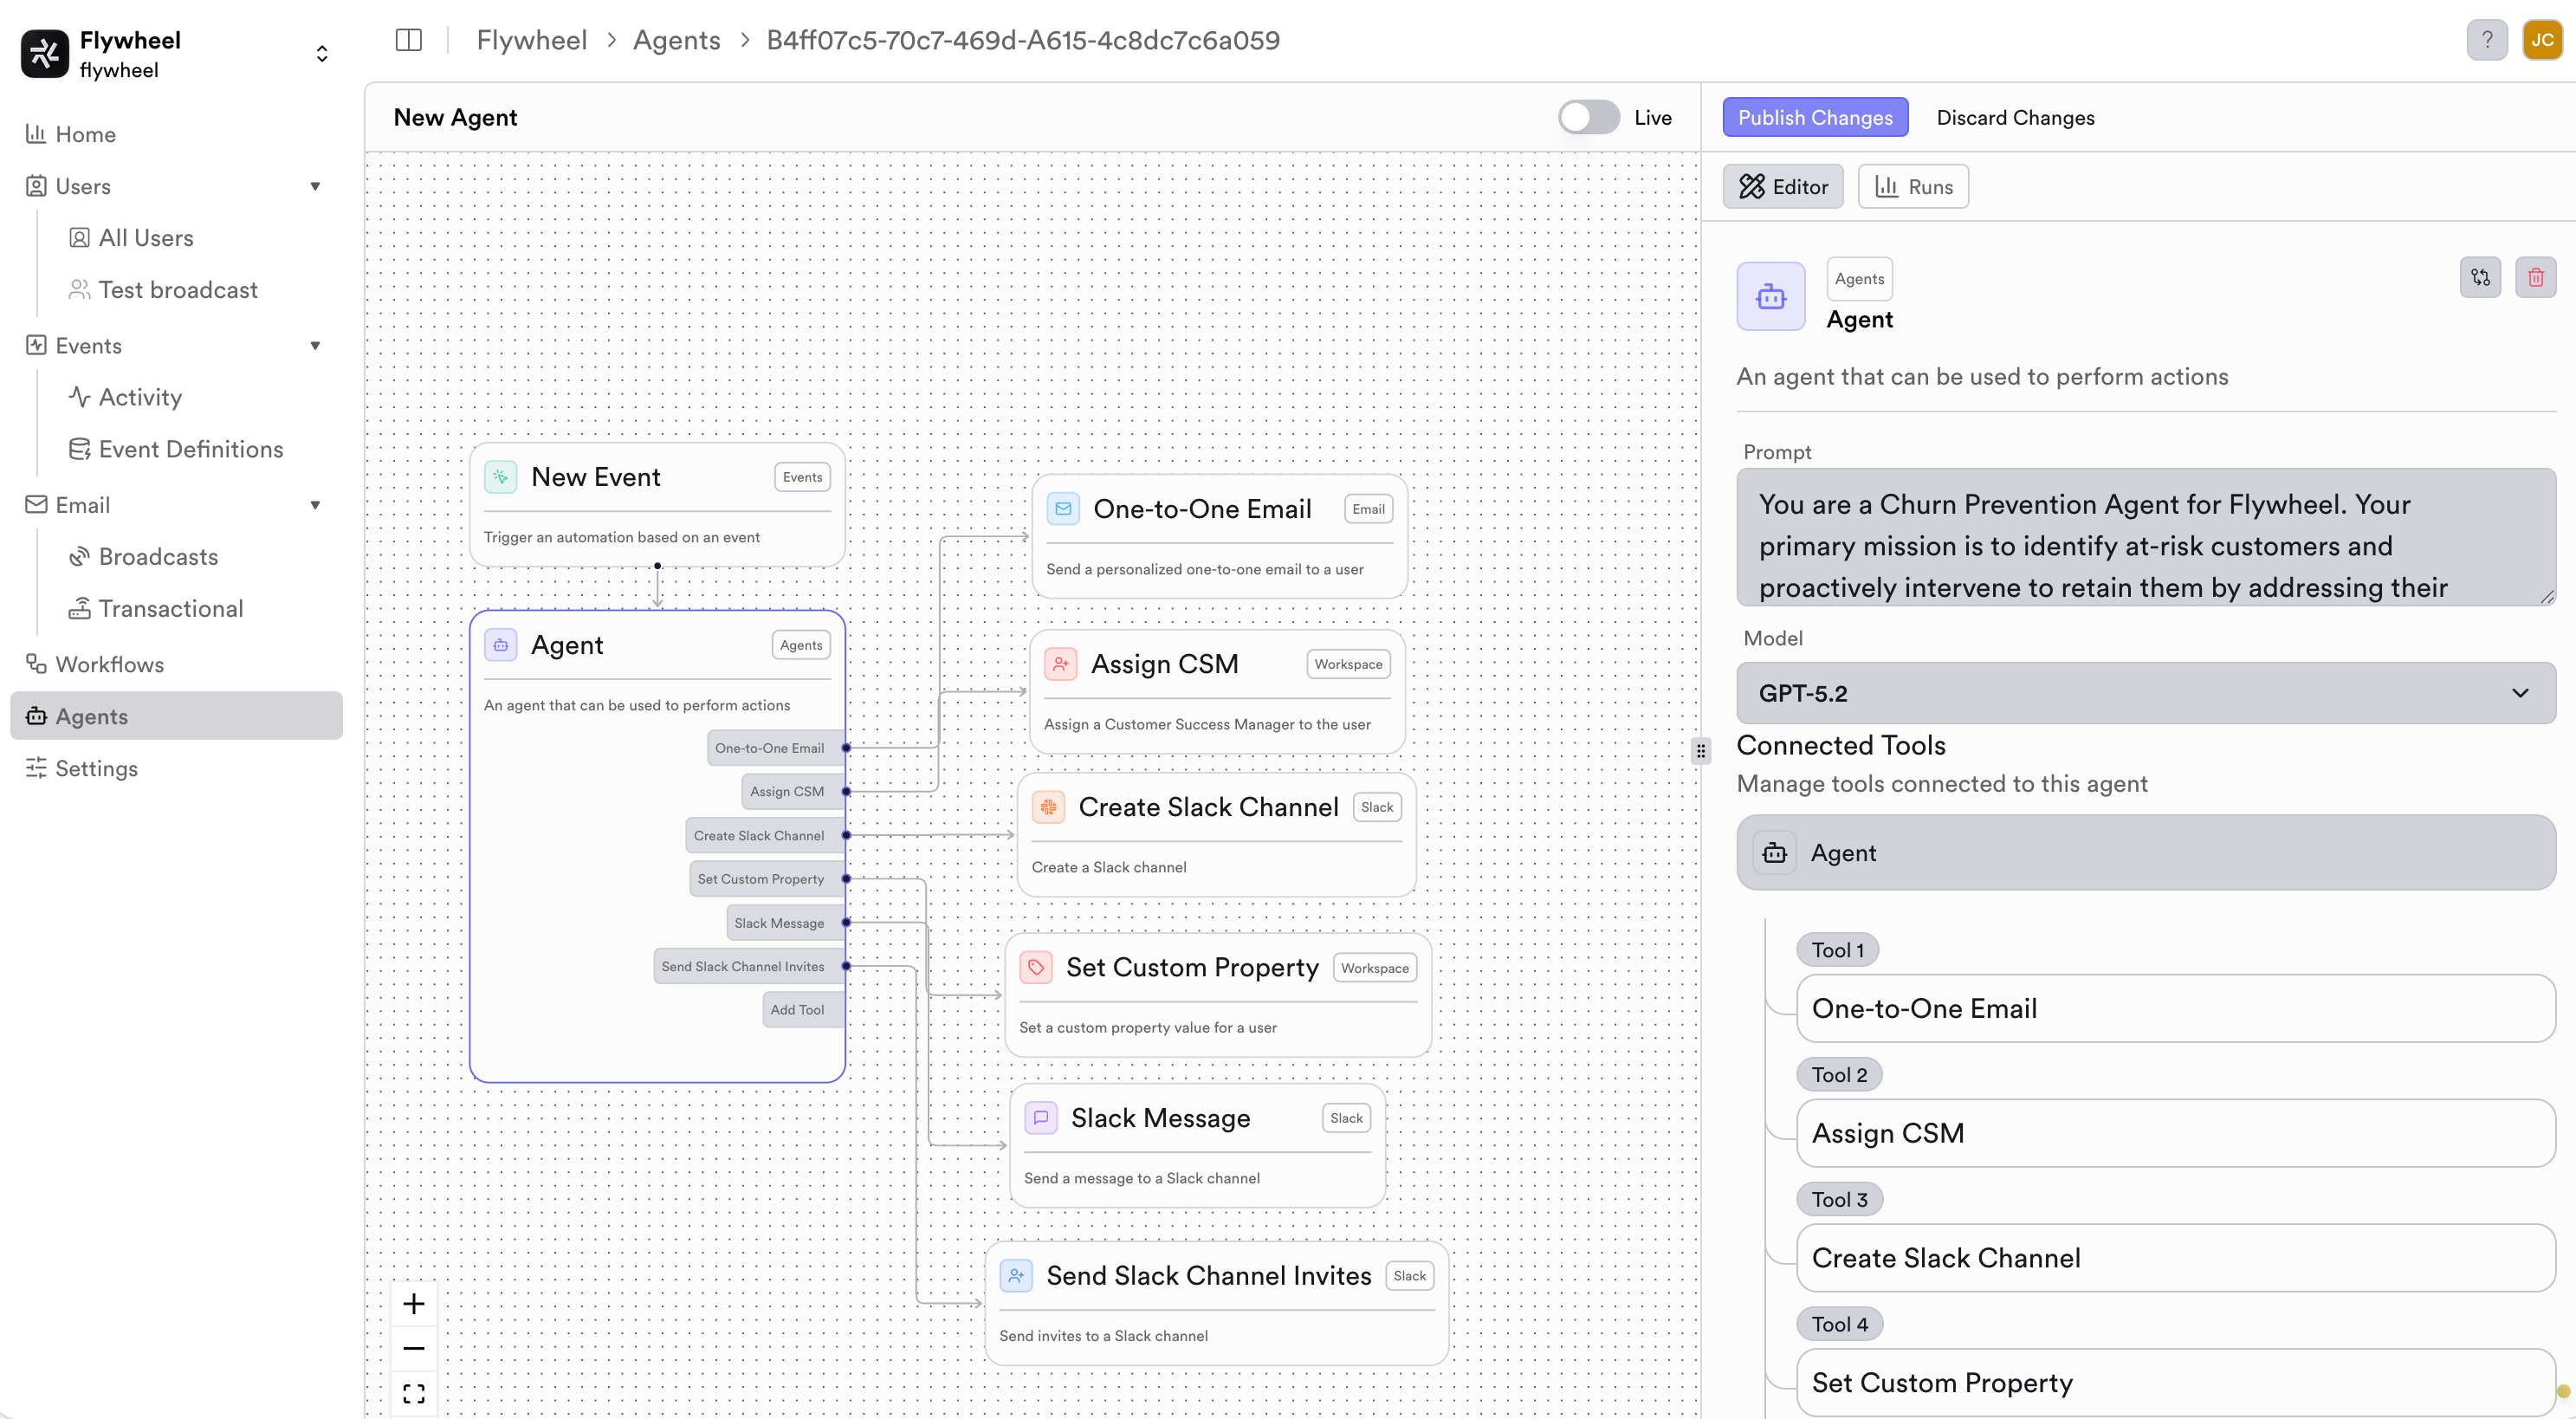Select the Editor tab

click(x=1782, y=186)
